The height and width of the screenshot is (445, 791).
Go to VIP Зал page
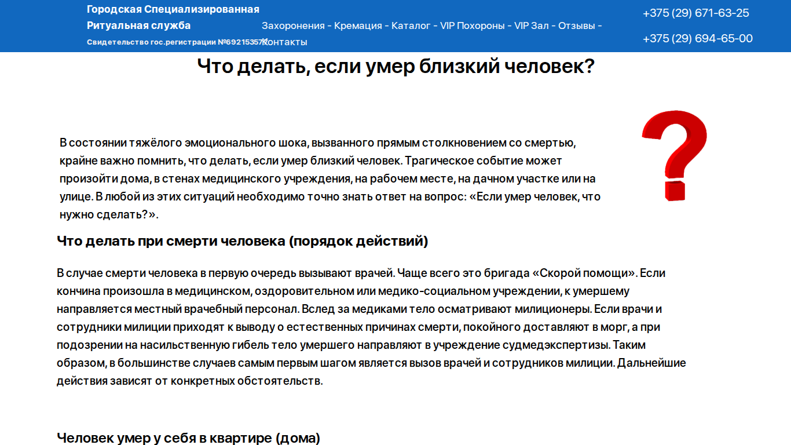532,25
